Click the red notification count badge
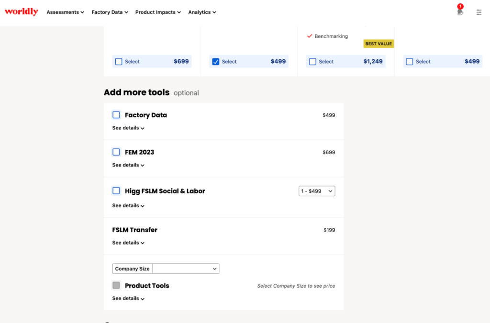The width and height of the screenshot is (490, 323). coord(460,6)
